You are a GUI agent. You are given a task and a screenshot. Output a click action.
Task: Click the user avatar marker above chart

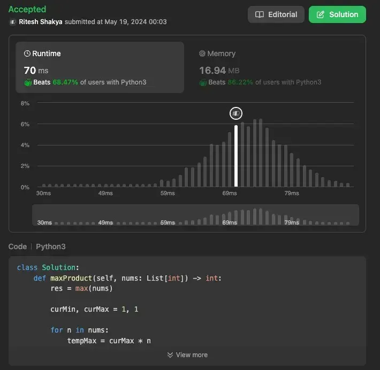(x=236, y=113)
